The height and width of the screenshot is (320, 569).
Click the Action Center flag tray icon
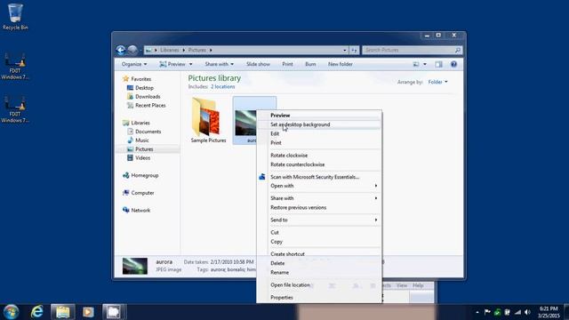pyautogui.click(x=487, y=312)
